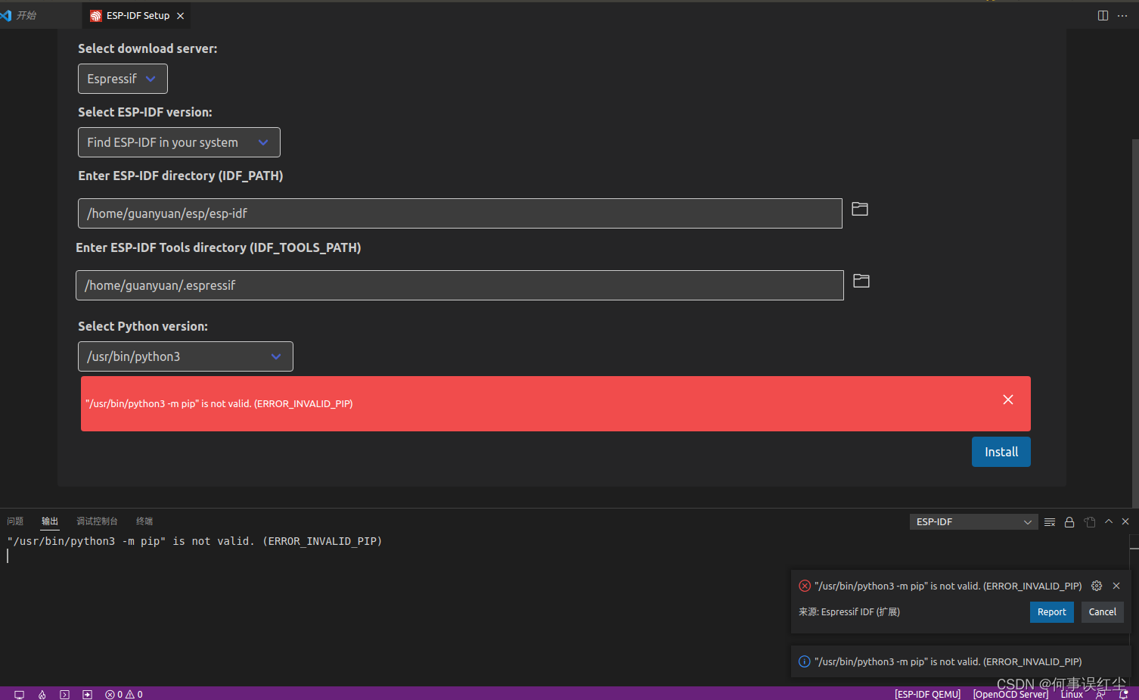Open the ESP-IDF output channel dropdown
1139x700 pixels.
point(973,522)
